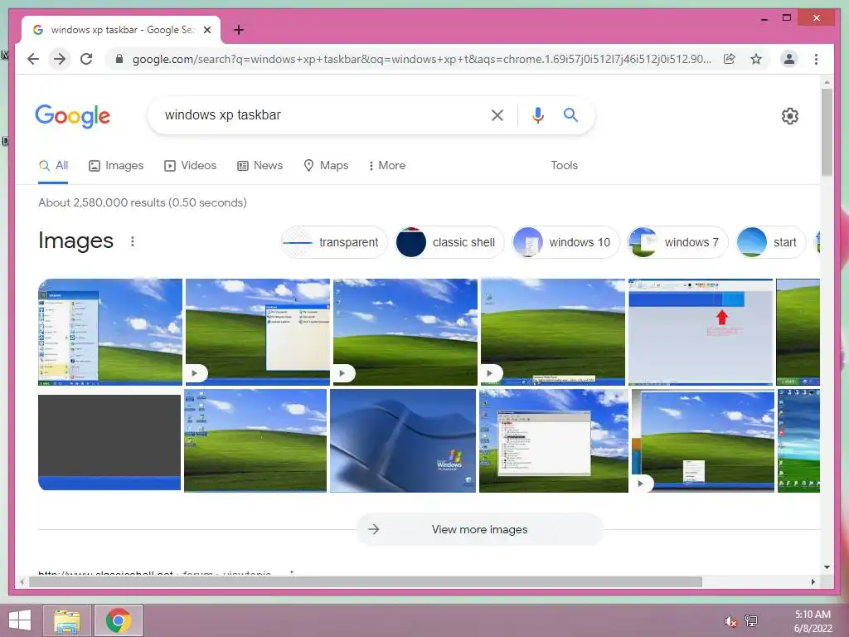Image resolution: width=849 pixels, height=637 pixels.
Task: Click inside the 'windows xp taskbar' search field
Action: 319,114
